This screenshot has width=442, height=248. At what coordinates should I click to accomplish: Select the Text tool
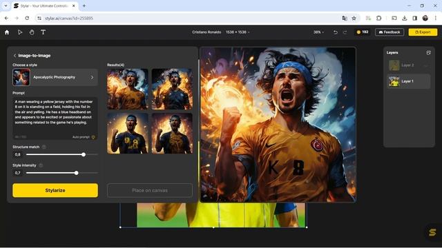(43, 32)
